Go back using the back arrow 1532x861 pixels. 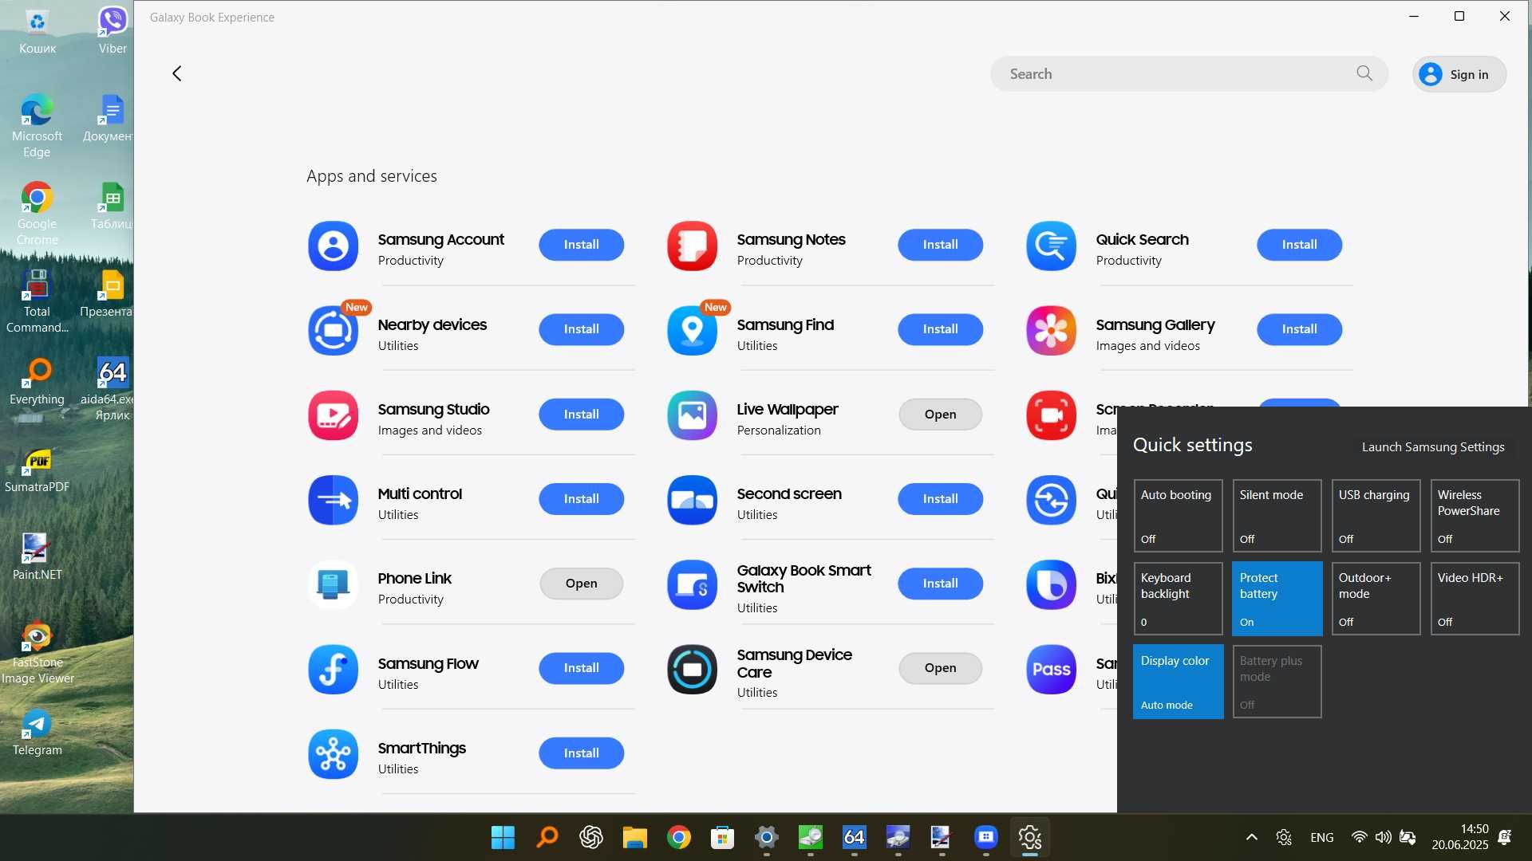(177, 73)
